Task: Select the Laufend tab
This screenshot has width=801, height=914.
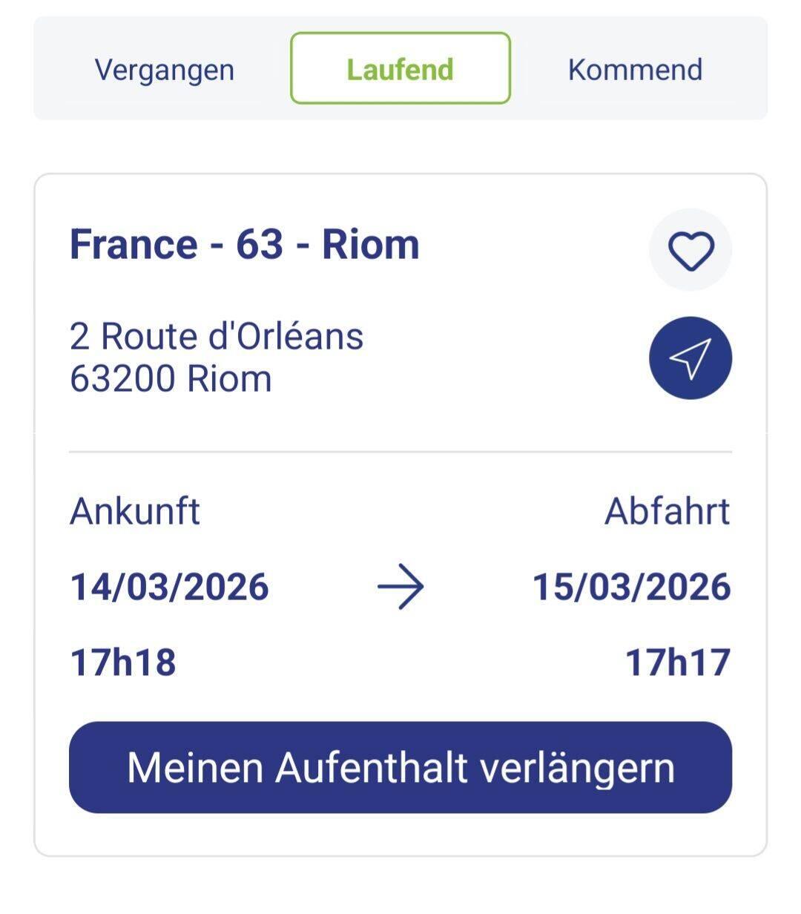Action: click(x=400, y=69)
